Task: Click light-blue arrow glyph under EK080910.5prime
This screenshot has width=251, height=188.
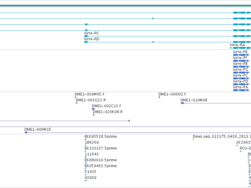Action: tap(86, 163)
